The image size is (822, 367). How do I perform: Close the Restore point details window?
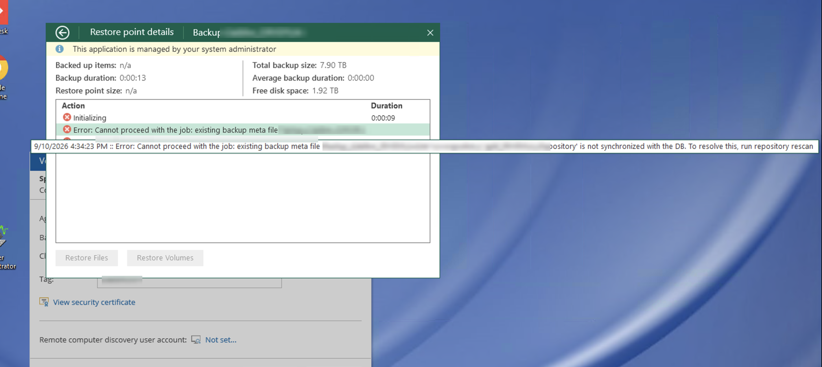point(430,33)
